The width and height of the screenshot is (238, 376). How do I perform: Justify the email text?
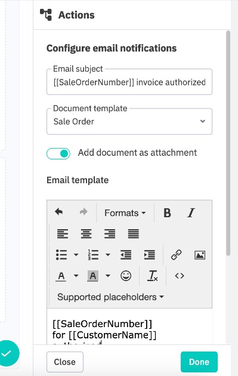coord(134,234)
